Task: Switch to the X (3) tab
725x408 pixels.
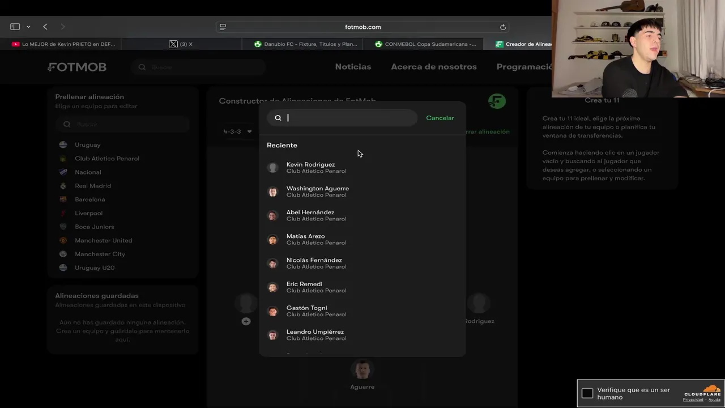Action: point(181,44)
